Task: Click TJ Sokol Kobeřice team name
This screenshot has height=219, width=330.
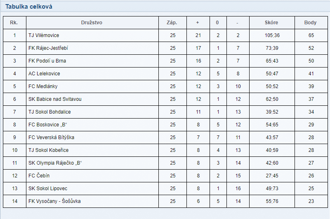Action: pyautogui.click(x=48, y=150)
